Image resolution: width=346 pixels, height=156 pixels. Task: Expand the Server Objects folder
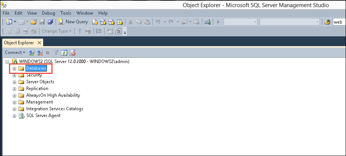tap(14, 82)
